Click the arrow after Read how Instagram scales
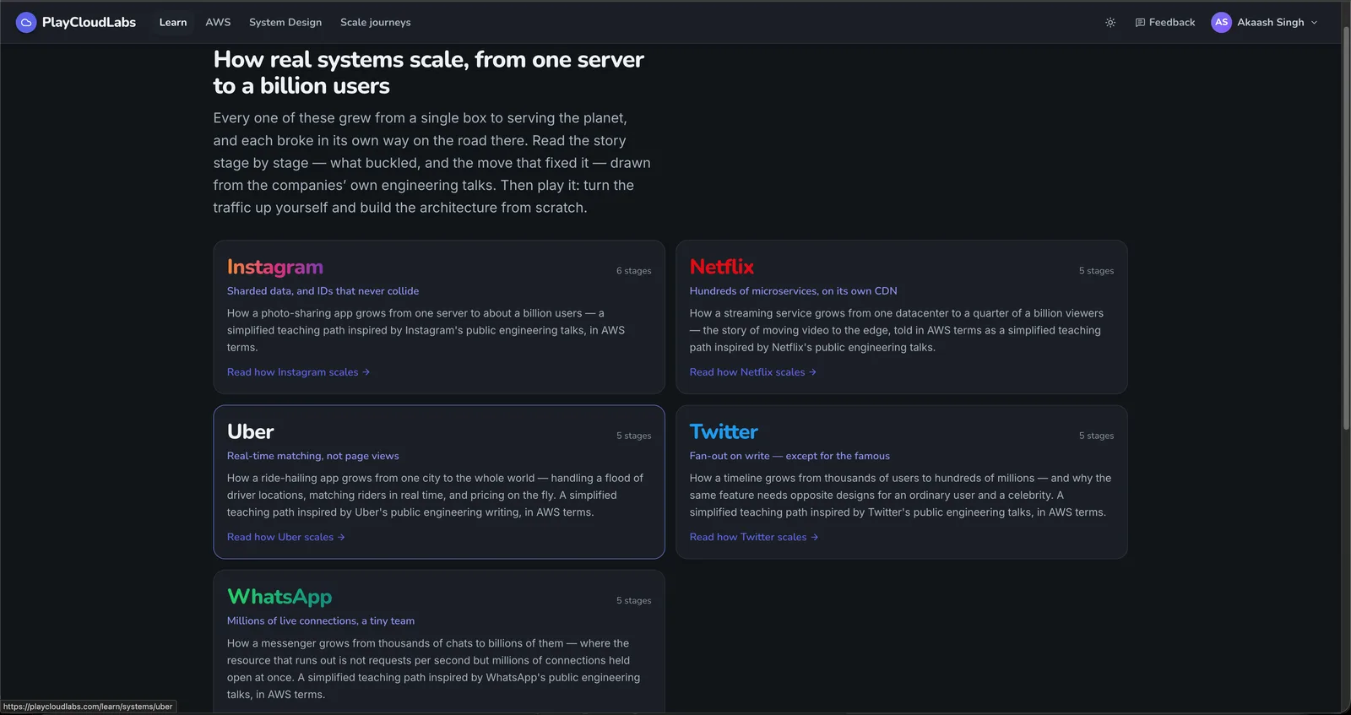1351x715 pixels. point(366,372)
